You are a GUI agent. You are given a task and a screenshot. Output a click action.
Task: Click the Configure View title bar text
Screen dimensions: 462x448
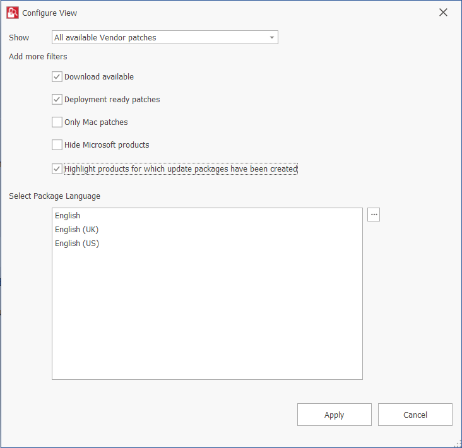coord(50,13)
